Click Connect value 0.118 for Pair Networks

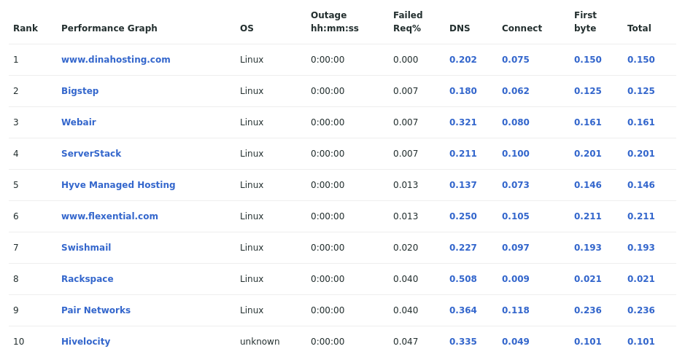[516, 310]
